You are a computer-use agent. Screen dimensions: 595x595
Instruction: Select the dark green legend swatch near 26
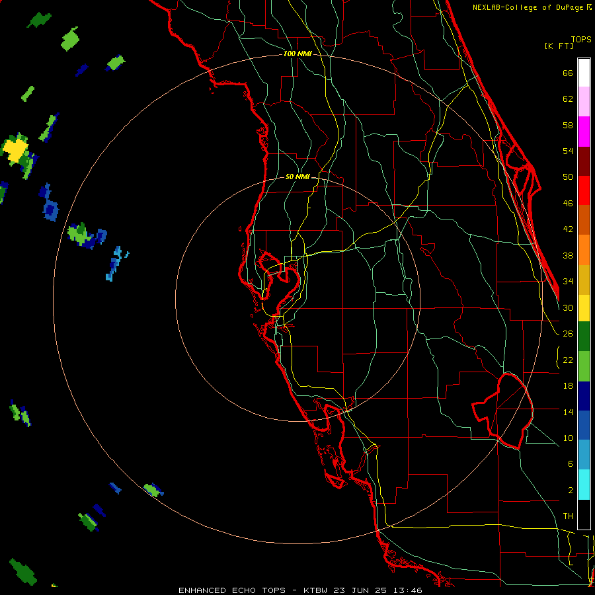[584, 337]
